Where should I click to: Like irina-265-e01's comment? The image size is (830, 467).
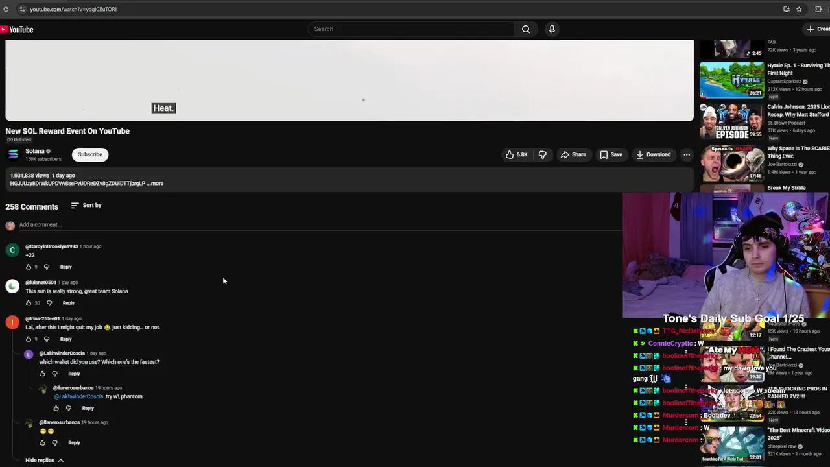pos(28,339)
